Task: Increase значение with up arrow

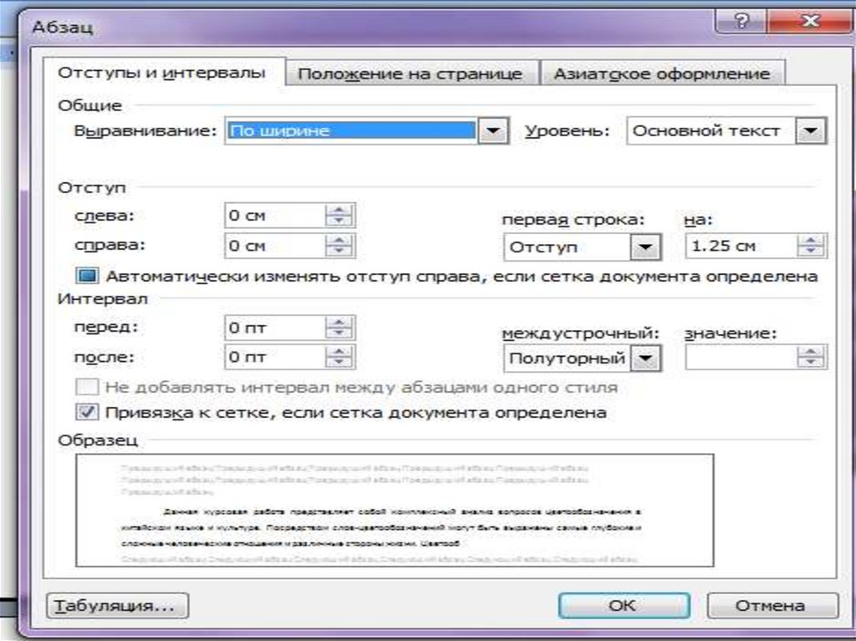Action: click(x=811, y=352)
